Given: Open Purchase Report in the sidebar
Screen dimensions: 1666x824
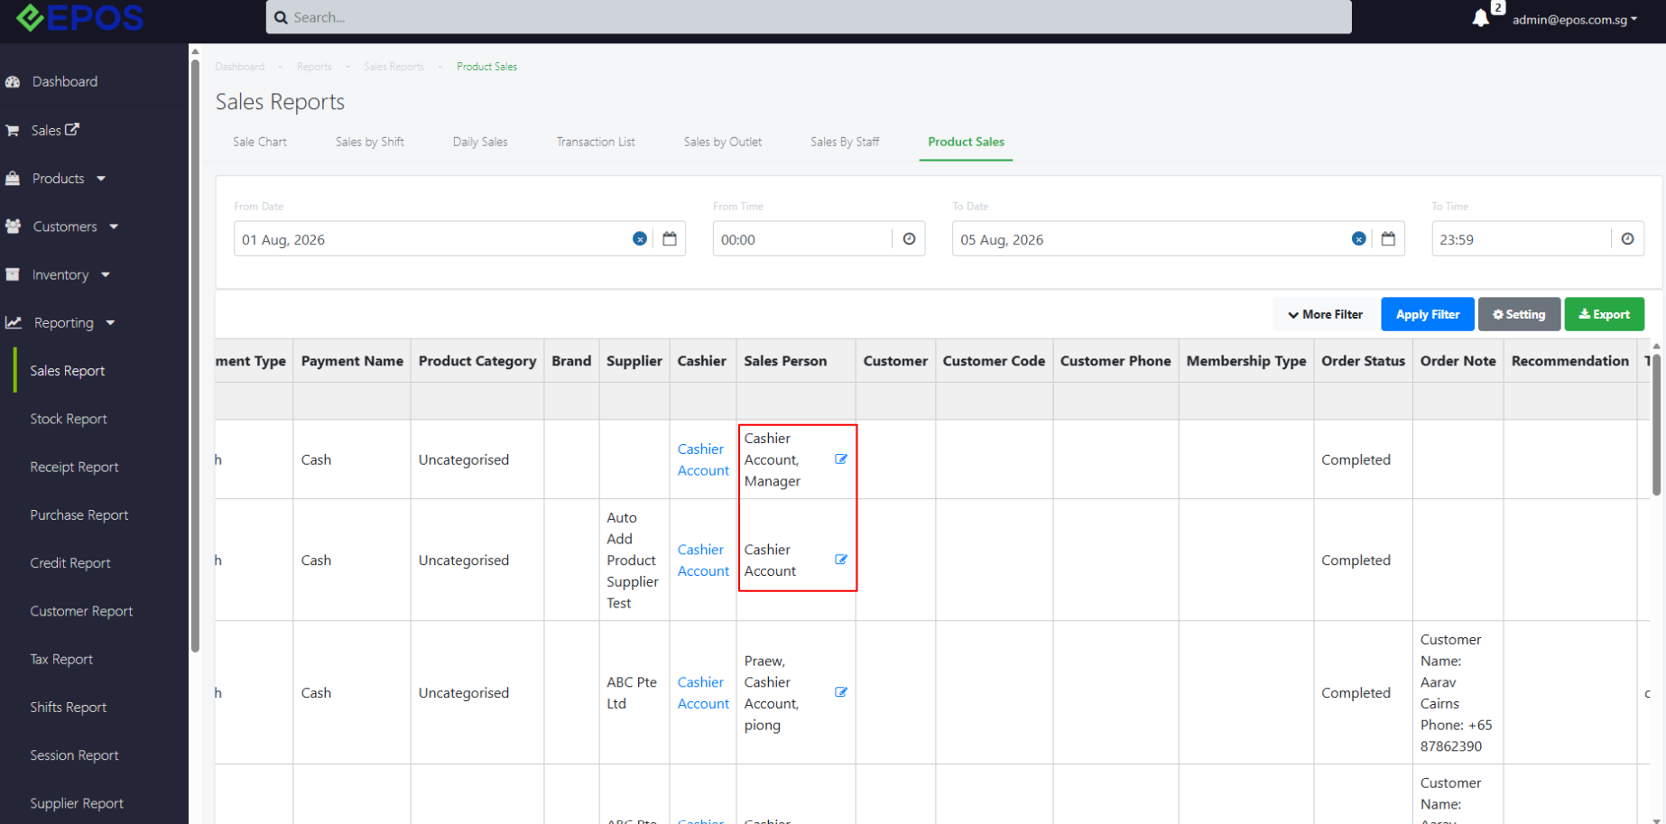Looking at the screenshot, I should coord(79,514).
